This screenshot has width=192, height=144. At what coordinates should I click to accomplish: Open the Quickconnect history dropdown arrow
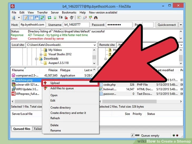click(181, 25)
